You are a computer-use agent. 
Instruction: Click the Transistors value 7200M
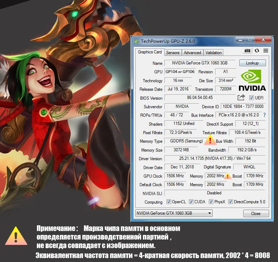[x=225, y=89]
